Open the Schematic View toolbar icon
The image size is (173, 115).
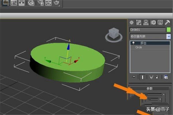click(21, 3)
